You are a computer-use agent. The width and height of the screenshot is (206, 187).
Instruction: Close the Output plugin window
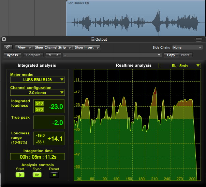tap(4, 39)
